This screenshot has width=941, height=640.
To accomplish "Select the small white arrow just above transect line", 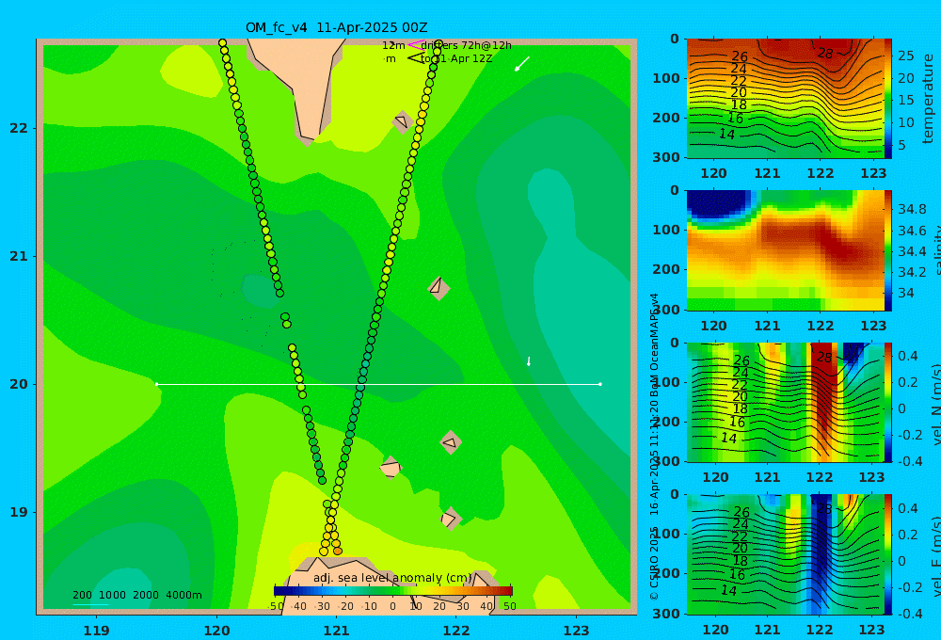I will (x=529, y=360).
